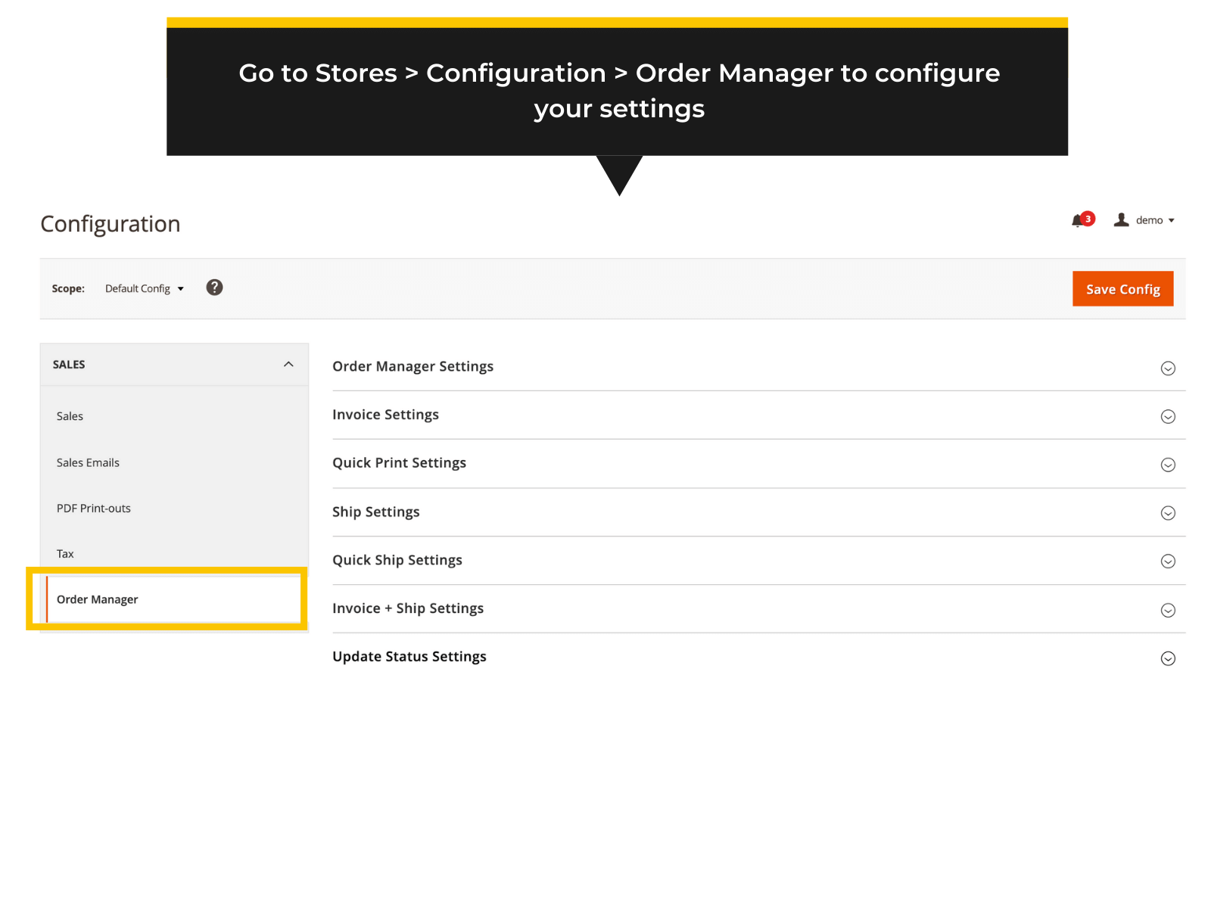Expand the Quick Print Settings section
The width and height of the screenshot is (1211, 908).
[x=1167, y=465]
